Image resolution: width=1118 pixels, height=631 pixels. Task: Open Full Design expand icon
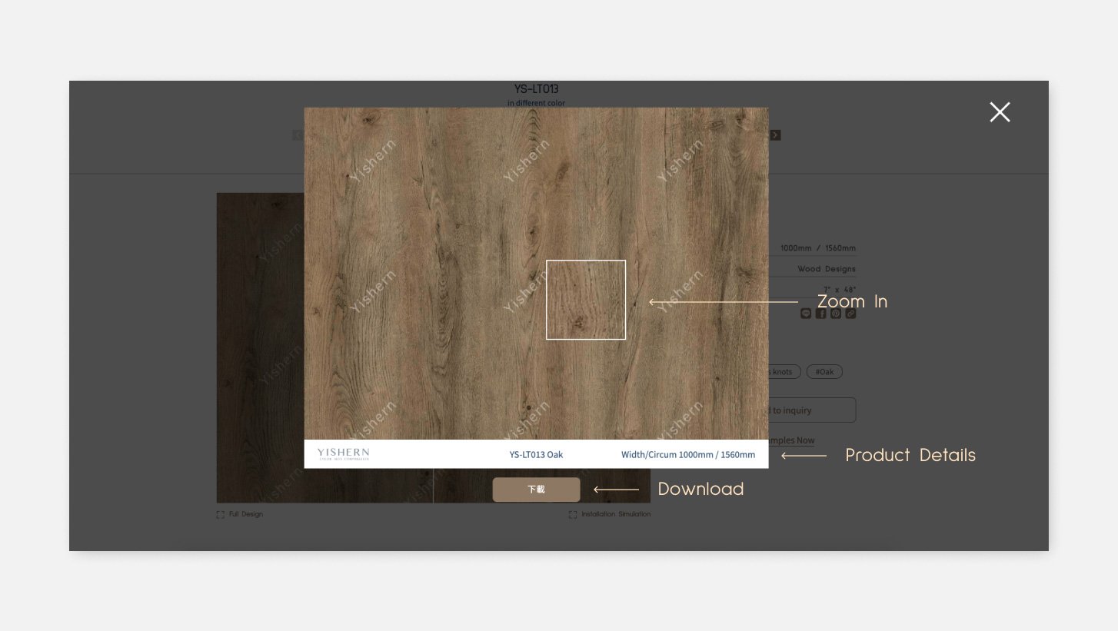click(221, 514)
